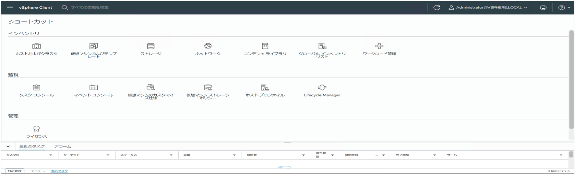Open the hamburger navigation menu
Viewport: 575px width, 174px height.
coord(10,7)
